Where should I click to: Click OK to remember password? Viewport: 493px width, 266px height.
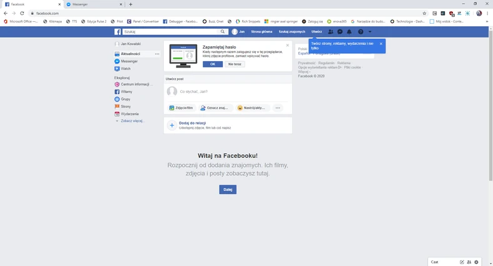(x=213, y=64)
